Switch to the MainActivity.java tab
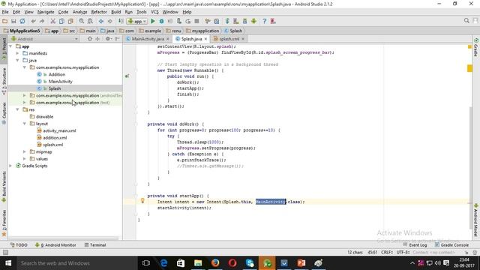 148,39
